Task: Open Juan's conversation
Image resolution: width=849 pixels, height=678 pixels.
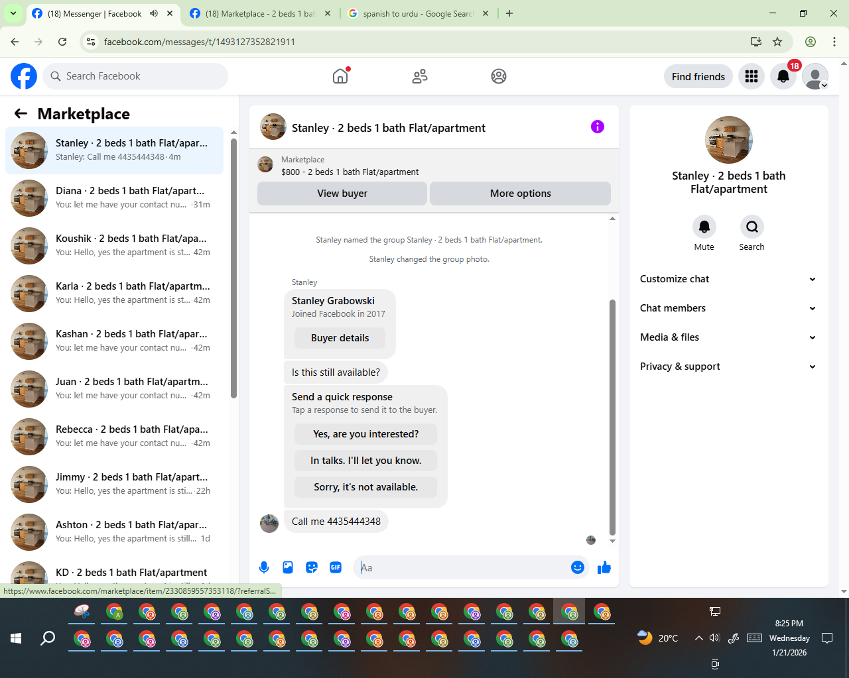Action: [x=114, y=389]
